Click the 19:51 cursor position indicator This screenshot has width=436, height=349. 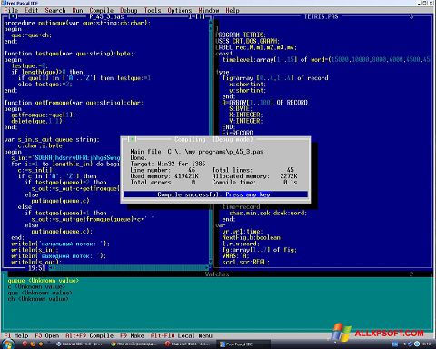coord(36,268)
